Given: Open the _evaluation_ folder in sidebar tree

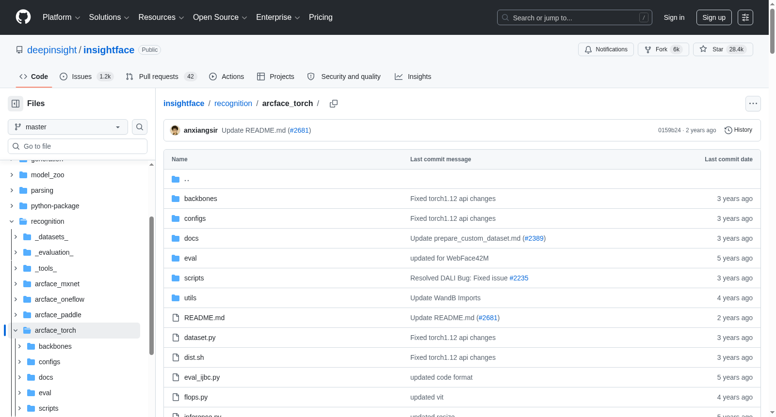Looking at the screenshot, I should [54, 252].
